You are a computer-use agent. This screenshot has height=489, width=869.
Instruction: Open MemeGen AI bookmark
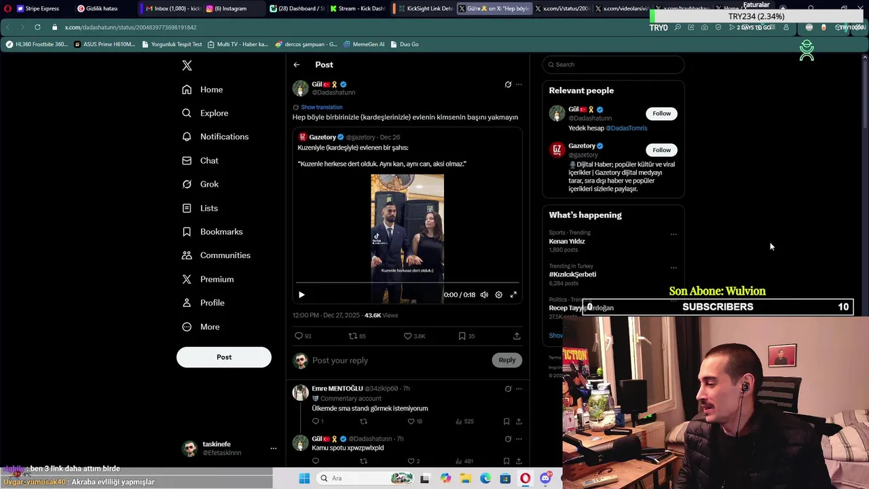click(364, 44)
